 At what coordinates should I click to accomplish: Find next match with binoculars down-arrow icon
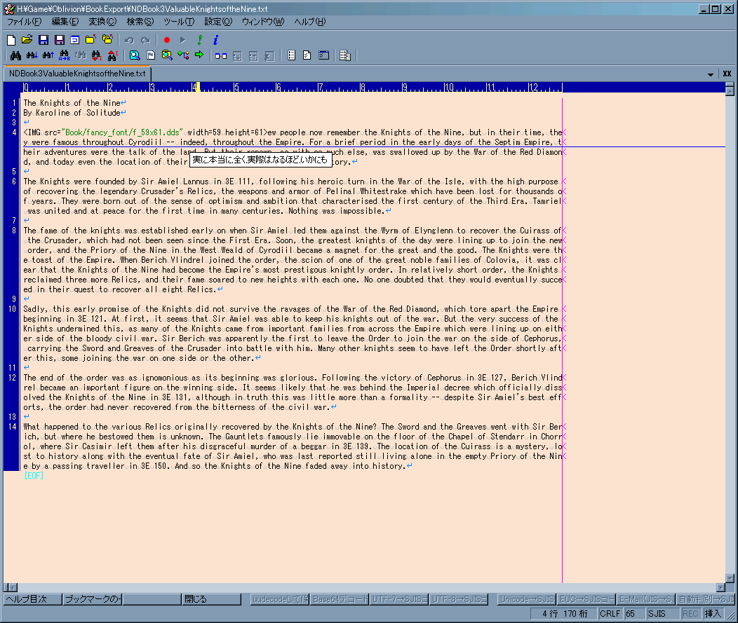pyautogui.click(x=32, y=56)
